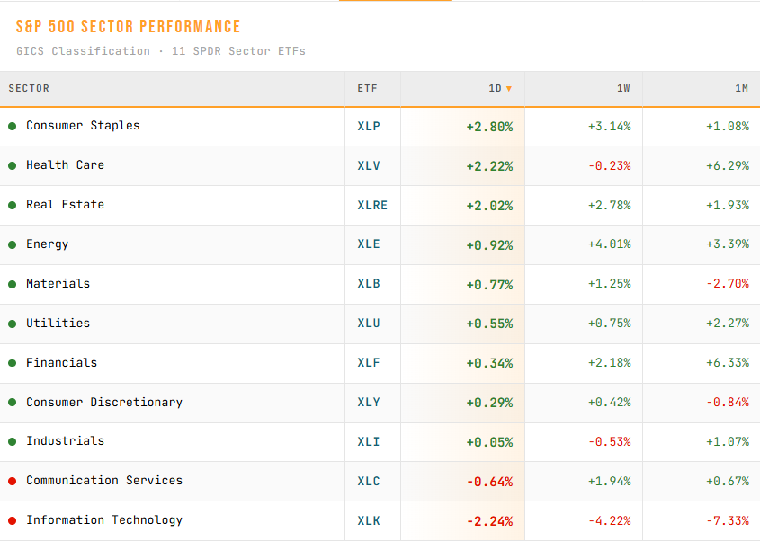Select the Real Estate sector name

65,204
